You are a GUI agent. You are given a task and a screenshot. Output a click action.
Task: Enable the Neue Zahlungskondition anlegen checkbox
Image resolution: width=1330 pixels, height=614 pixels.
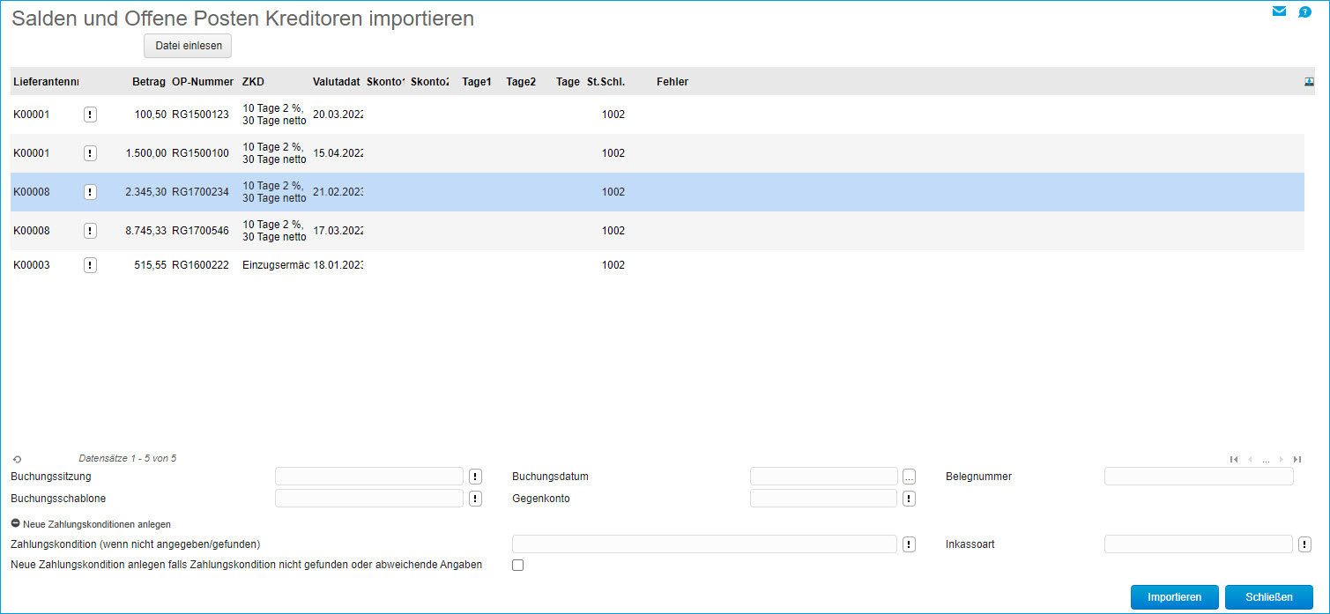pyautogui.click(x=517, y=566)
